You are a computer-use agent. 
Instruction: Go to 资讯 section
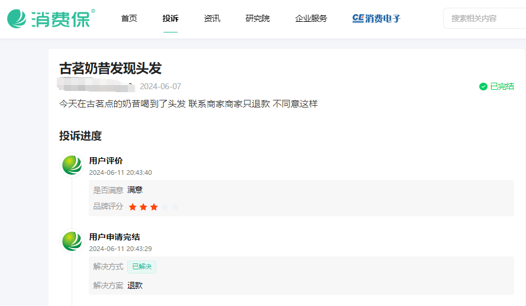212,18
